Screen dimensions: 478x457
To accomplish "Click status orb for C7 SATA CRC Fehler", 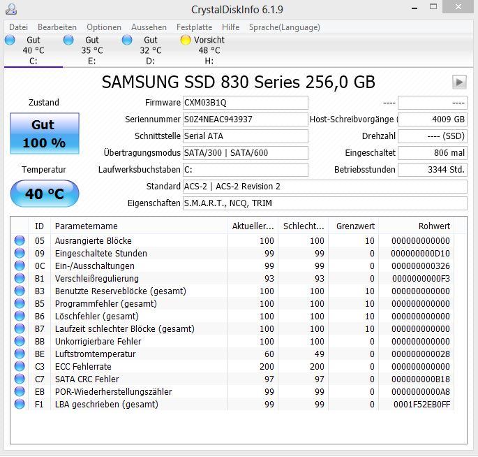I will pyautogui.click(x=20, y=379).
